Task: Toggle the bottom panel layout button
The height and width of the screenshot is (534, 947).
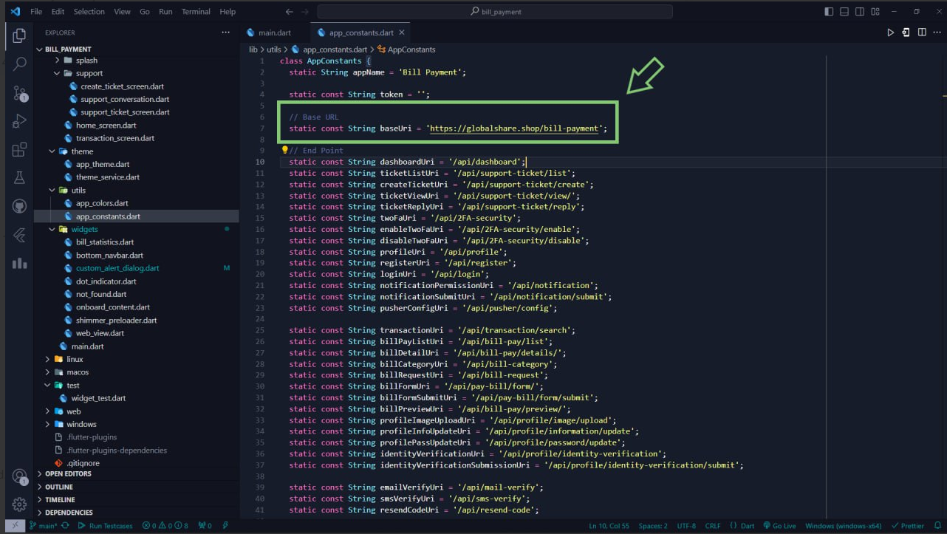Action: pos(844,12)
